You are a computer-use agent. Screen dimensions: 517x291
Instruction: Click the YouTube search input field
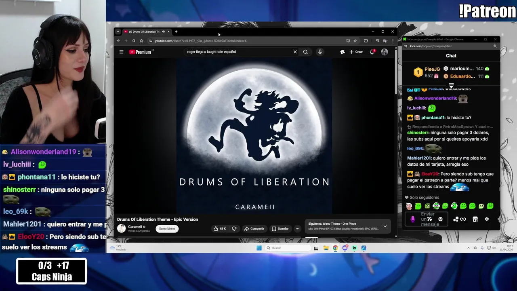[238, 52]
